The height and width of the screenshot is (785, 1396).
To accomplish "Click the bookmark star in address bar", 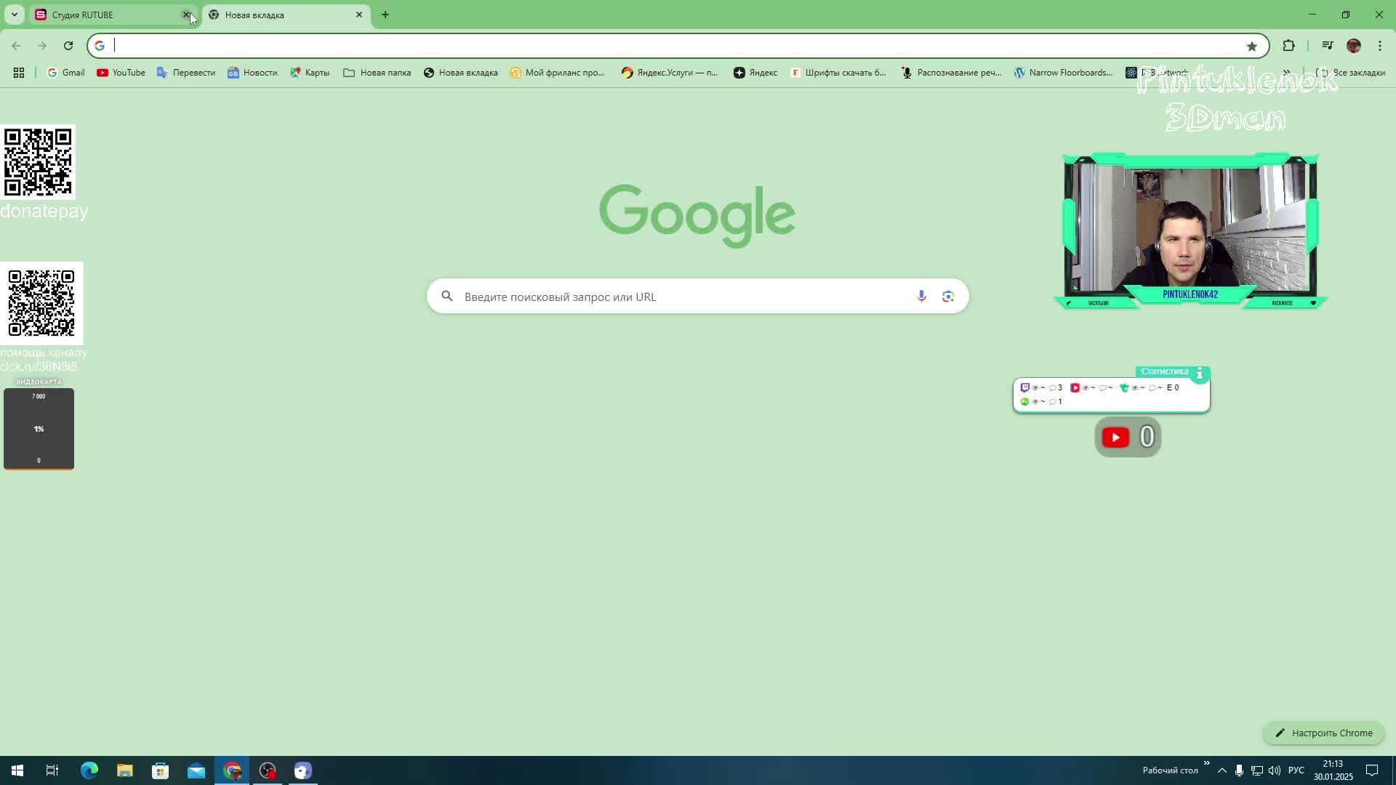I will [1251, 46].
